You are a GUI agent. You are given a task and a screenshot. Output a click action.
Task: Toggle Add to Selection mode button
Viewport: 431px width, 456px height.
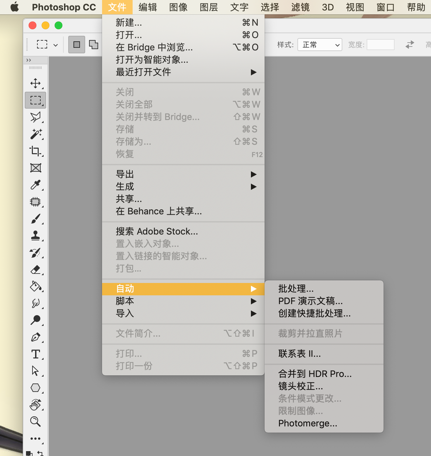click(94, 45)
